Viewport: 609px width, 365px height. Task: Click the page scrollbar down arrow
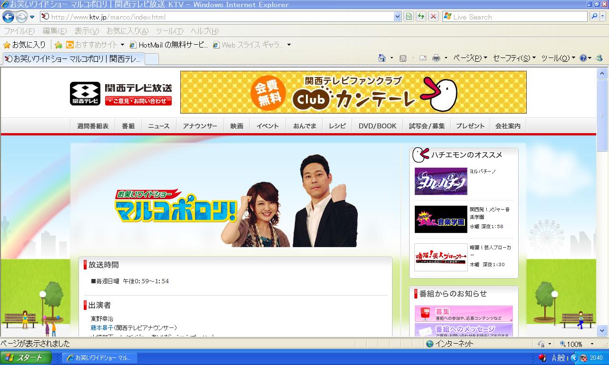coord(602,330)
